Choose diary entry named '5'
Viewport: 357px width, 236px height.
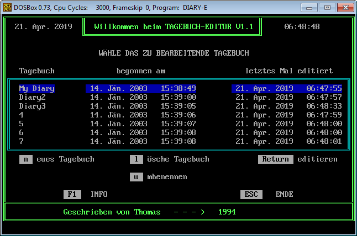click(x=22, y=124)
